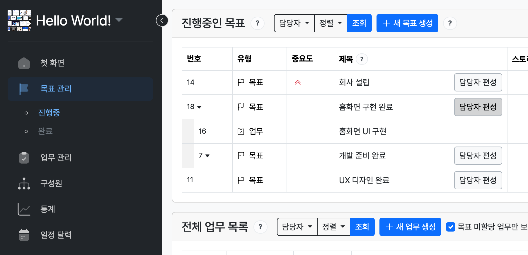Open the 구성원 members page
Image resolution: width=528 pixels, height=255 pixels.
[x=51, y=183]
